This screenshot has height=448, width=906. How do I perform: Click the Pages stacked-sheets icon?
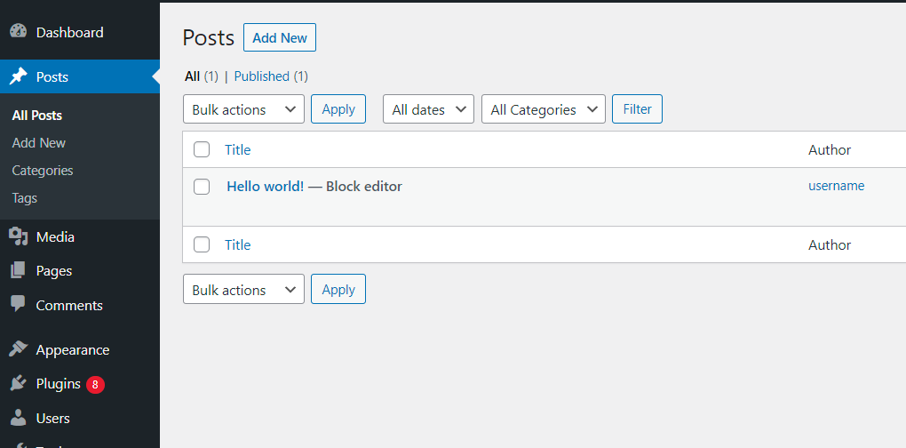pyautogui.click(x=19, y=270)
